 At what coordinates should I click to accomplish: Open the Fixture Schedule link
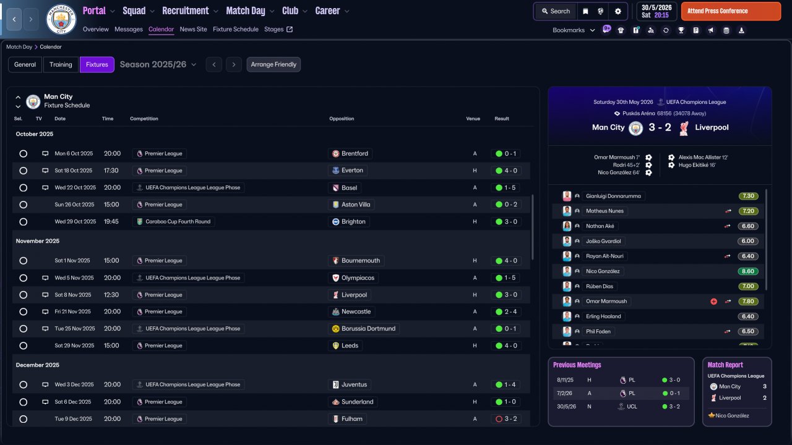point(236,29)
